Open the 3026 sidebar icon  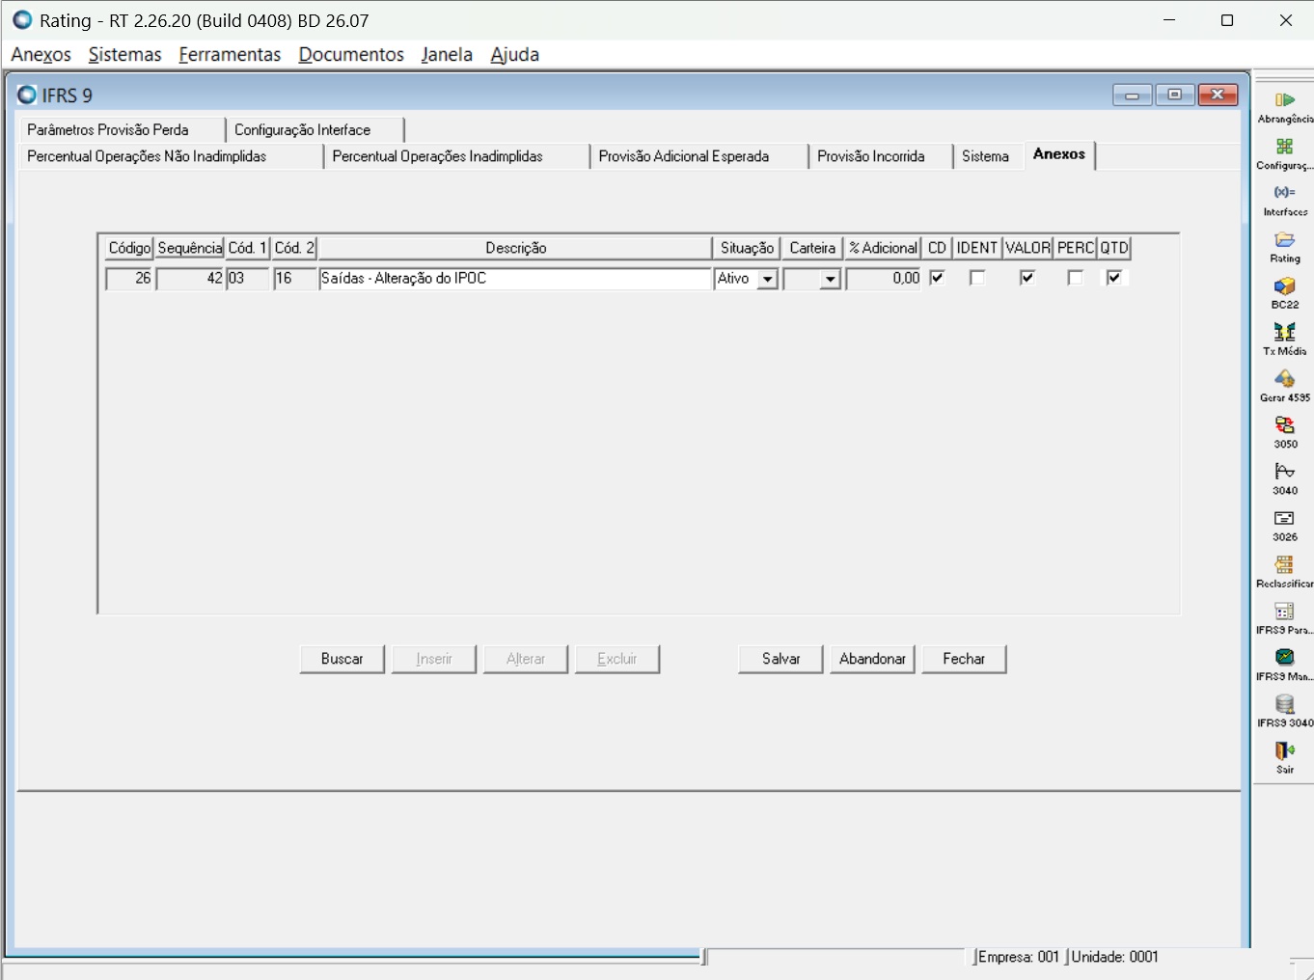pyautogui.click(x=1284, y=518)
